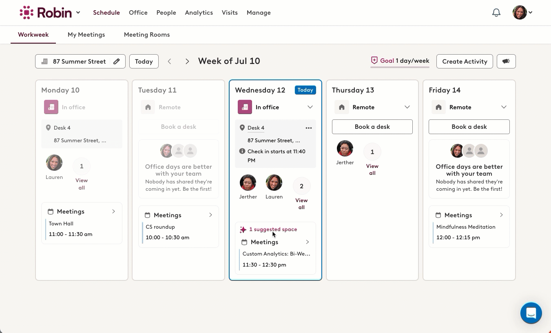Open the user profile avatar menu
This screenshot has width=551, height=333.
point(522,13)
